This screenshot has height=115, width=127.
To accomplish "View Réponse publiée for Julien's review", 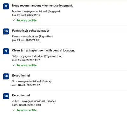I will (x=27, y=110).
